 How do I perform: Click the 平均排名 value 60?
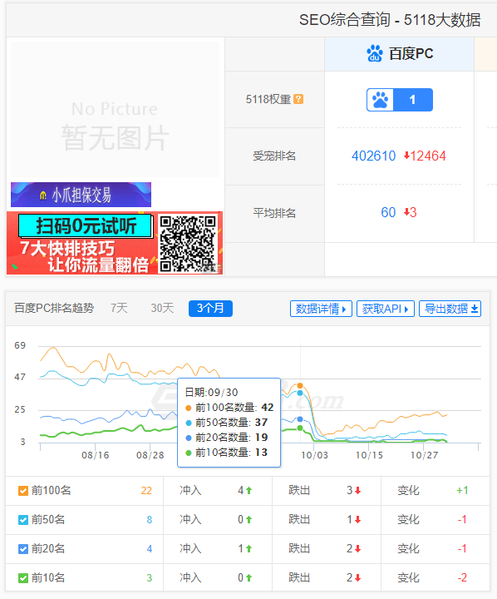click(x=388, y=212)
